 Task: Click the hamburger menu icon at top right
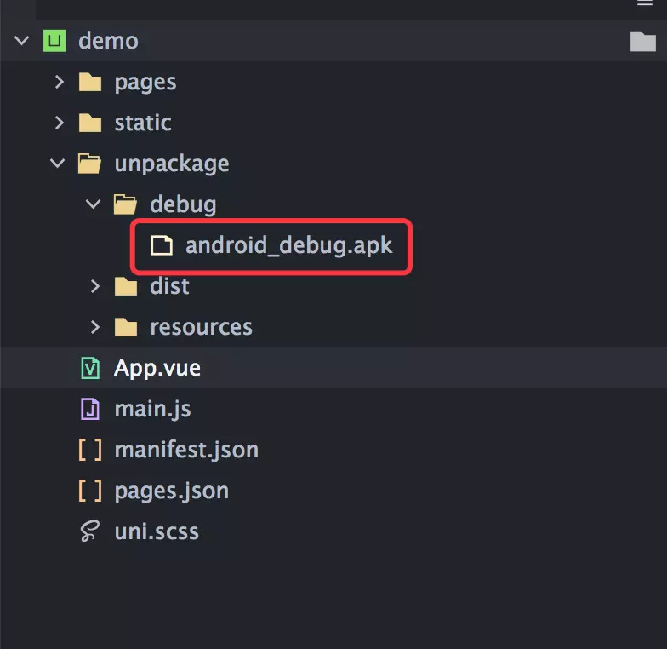pos(644,3)
